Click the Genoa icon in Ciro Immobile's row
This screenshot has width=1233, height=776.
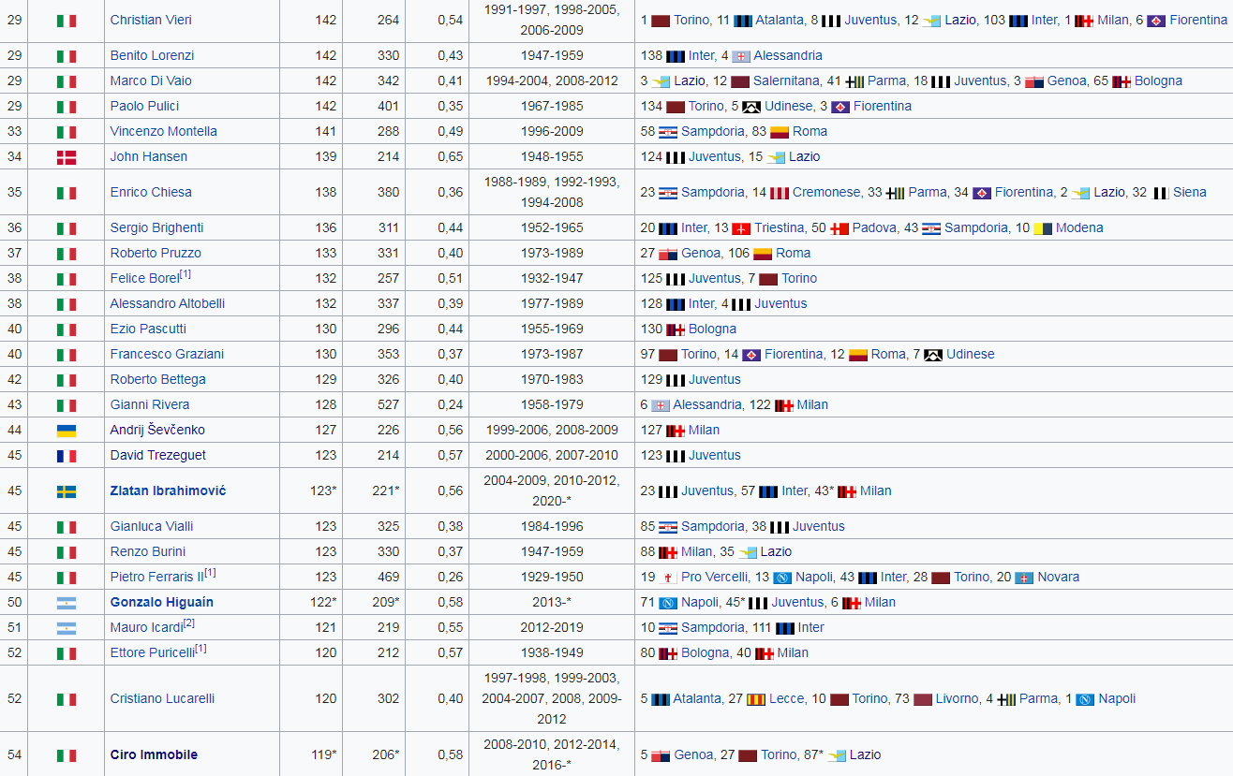661,755
